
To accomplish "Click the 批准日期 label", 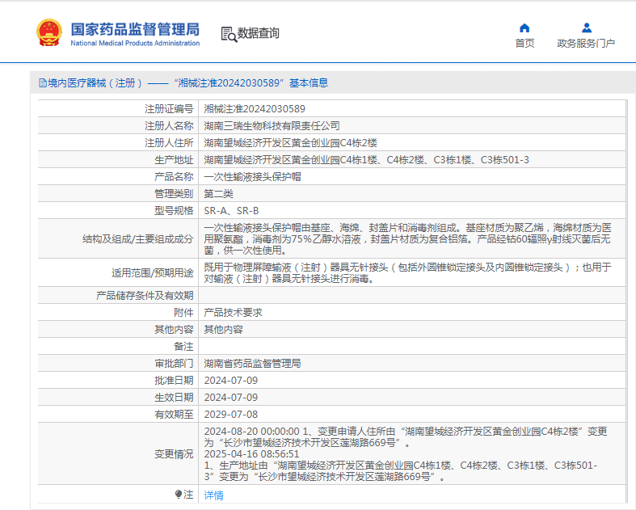I will pos(174,381).
